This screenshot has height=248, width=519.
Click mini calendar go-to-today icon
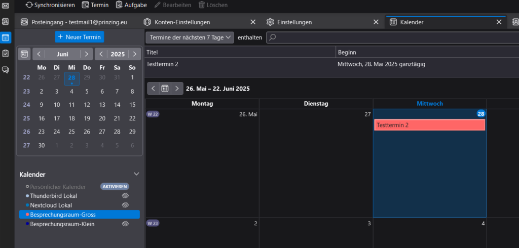(x=24, y=54)
